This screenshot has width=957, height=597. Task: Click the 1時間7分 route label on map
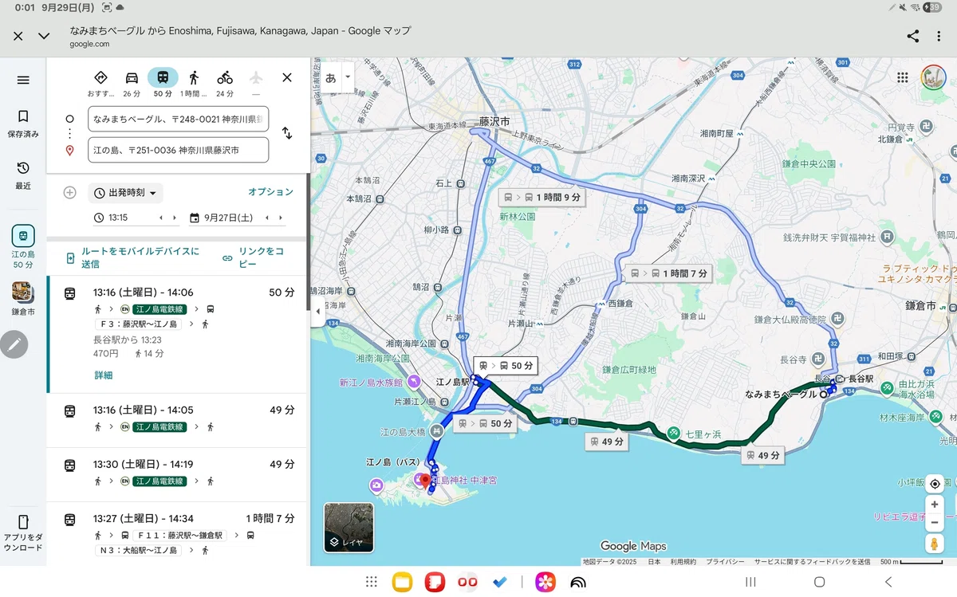pyautogui.click(x=668, y=273)
